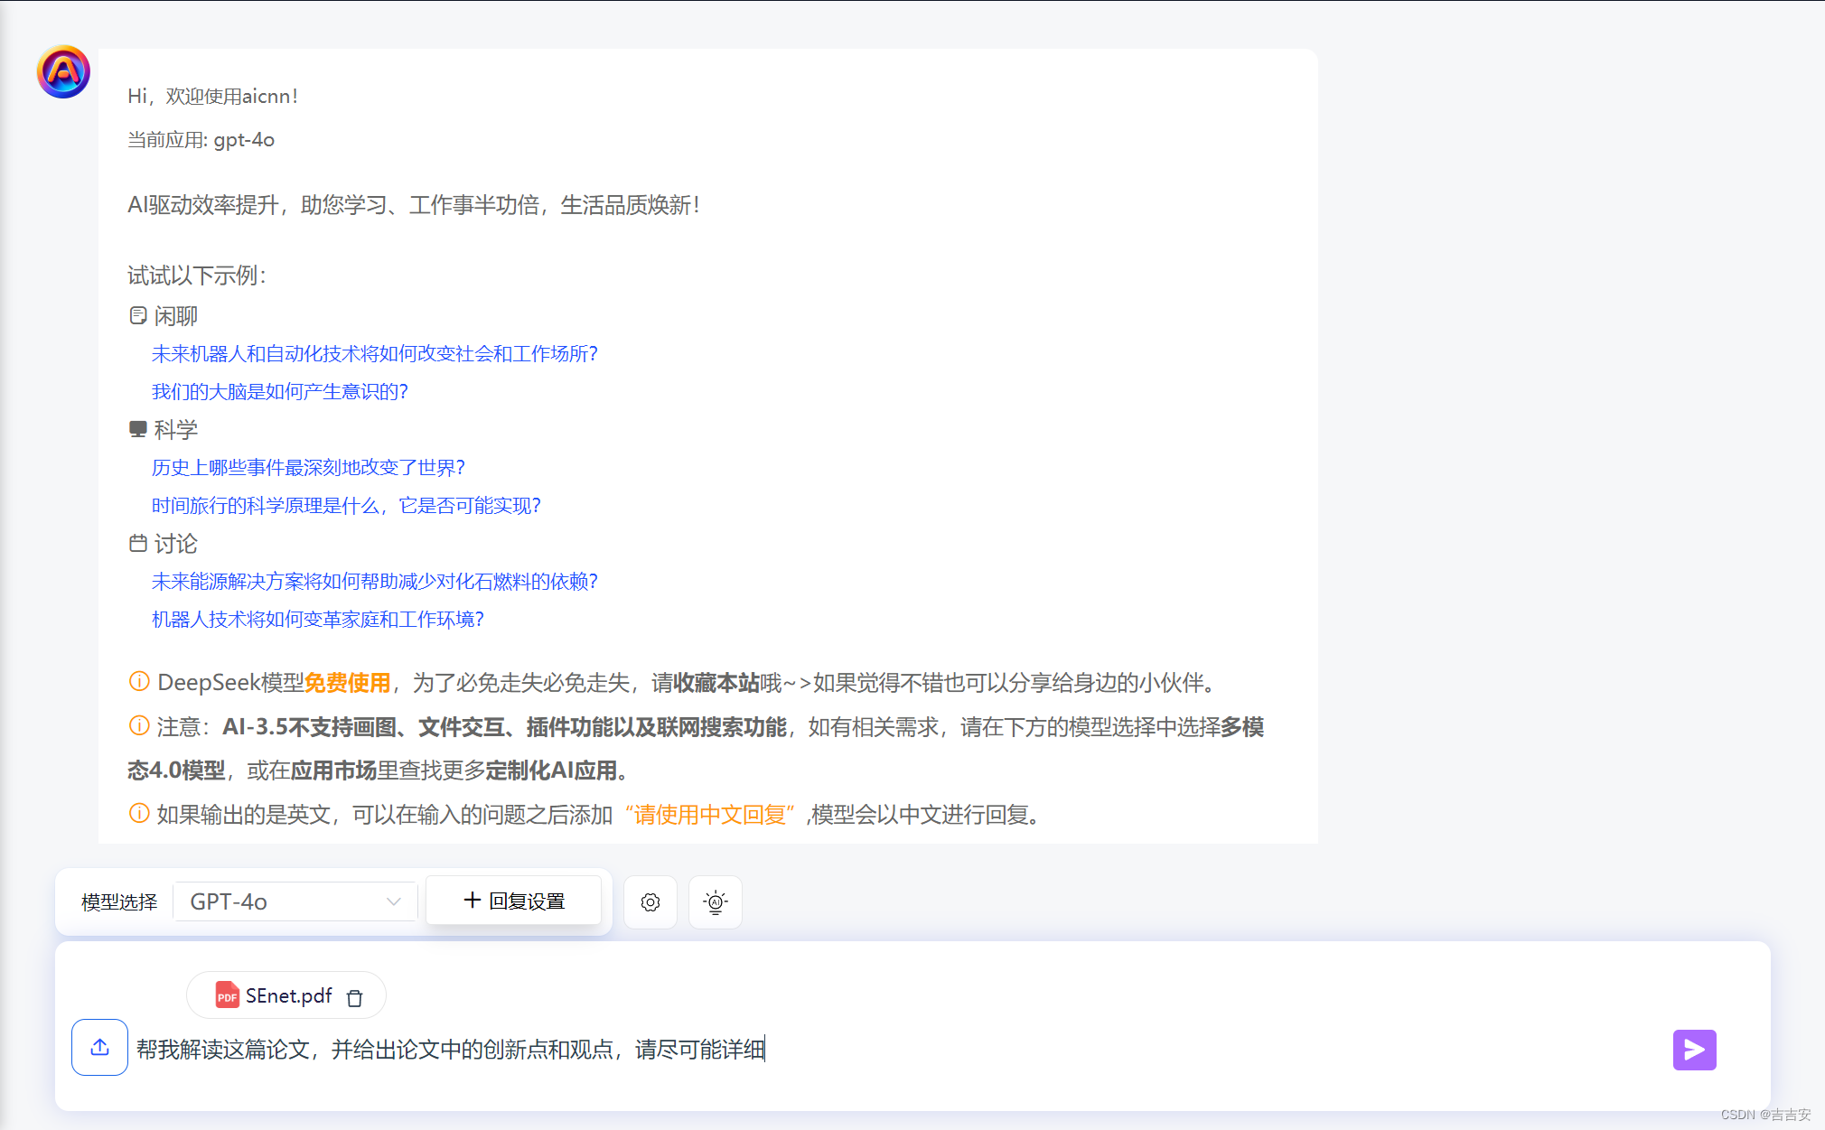The height and width of the screenshot is (1130, 1825).
Task: Open link about how brains produce consciousness
Action: 280,391
